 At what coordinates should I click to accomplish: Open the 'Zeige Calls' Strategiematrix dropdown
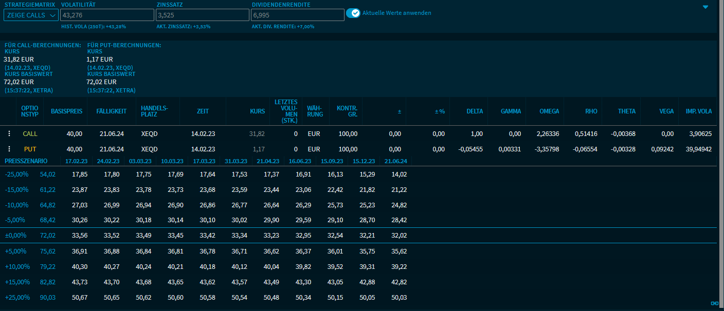pos(31,15)
